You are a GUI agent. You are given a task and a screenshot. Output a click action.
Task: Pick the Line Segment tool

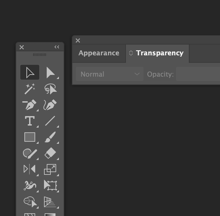(x=50, y=121)
